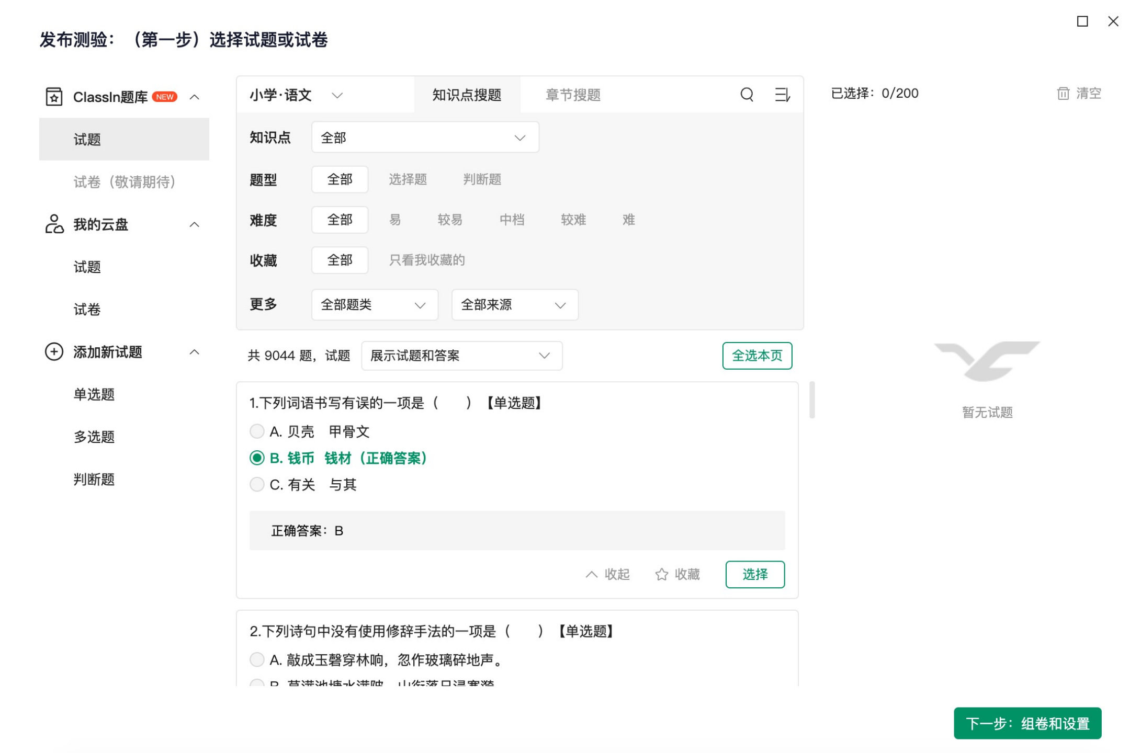Set difficulty filter to 较难
1141x753 pixels.
coord(573,220)
